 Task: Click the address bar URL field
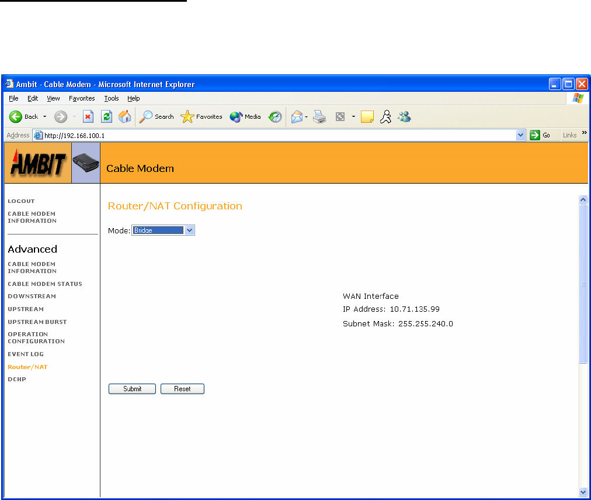pyautogui.click(x=279, y=136)
